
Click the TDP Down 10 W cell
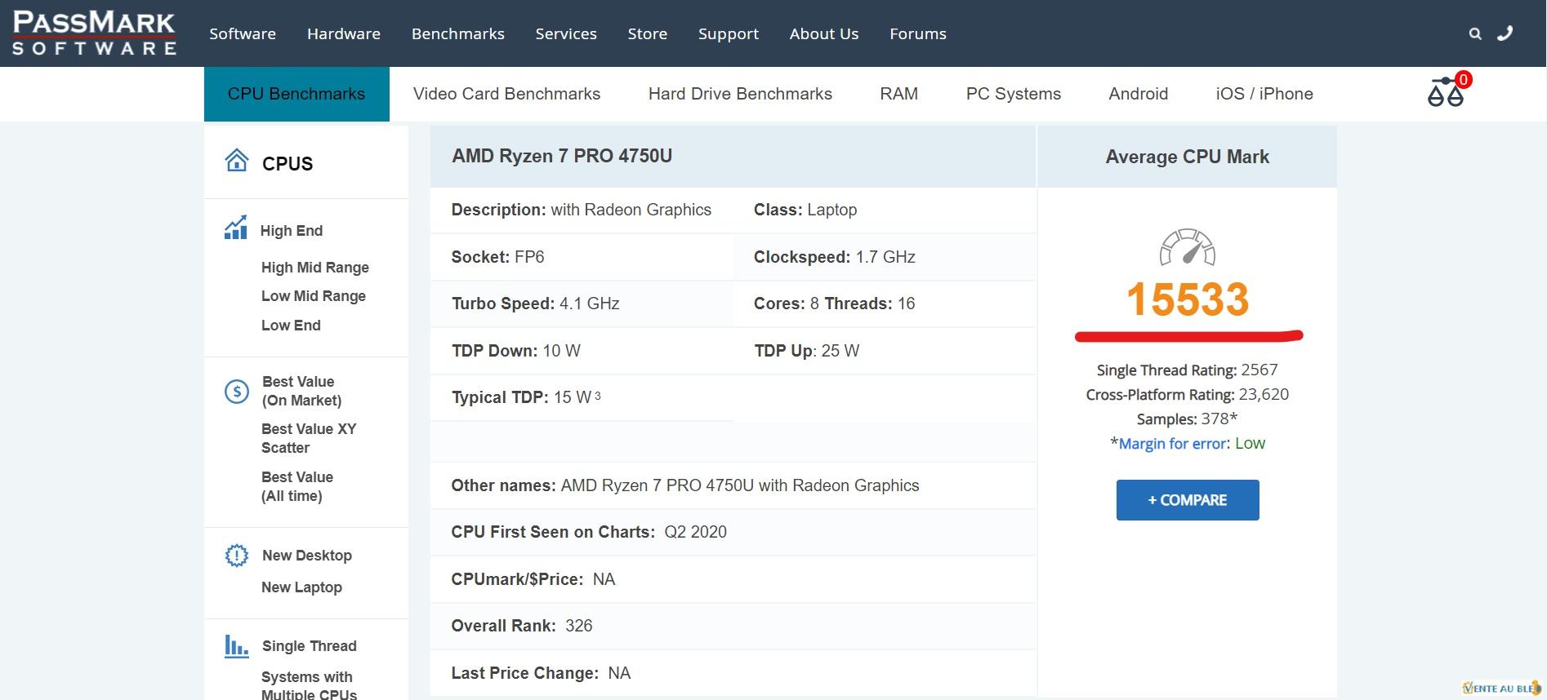[582, 351]
